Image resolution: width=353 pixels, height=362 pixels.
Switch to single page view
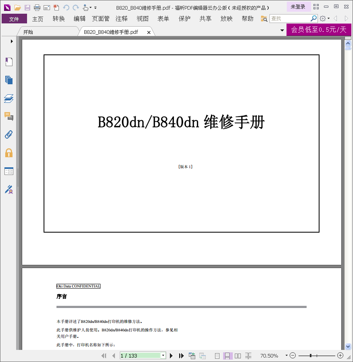(217, 356)
